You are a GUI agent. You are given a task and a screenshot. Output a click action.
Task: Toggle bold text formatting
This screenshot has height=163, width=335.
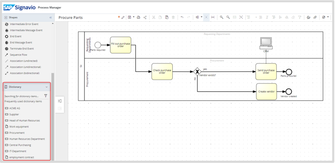[x=261, y=17]
